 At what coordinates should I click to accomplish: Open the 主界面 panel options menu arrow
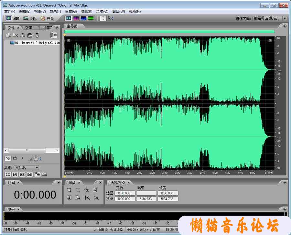click(285, 26)
